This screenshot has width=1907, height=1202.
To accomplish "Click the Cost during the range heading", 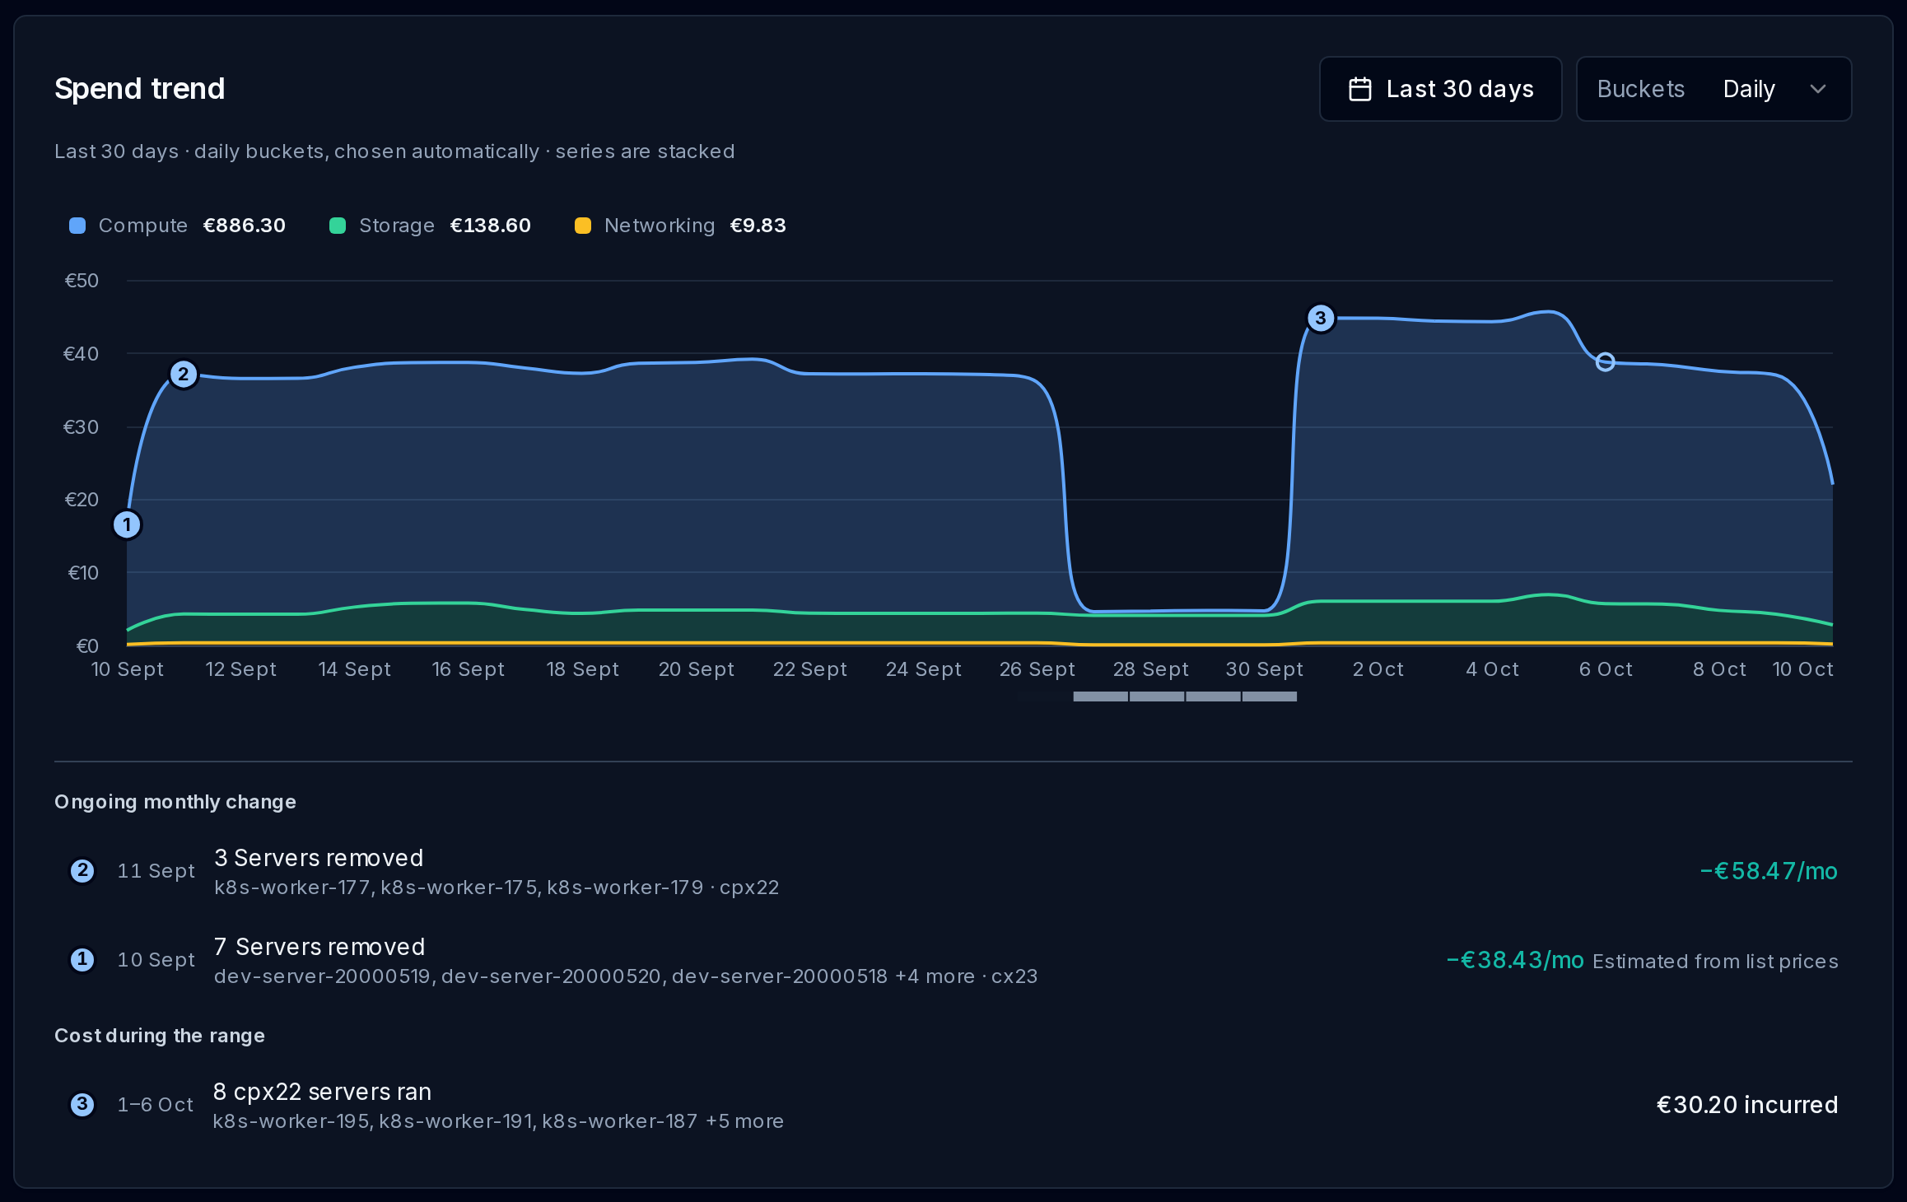I will (x=160, y=1036).
